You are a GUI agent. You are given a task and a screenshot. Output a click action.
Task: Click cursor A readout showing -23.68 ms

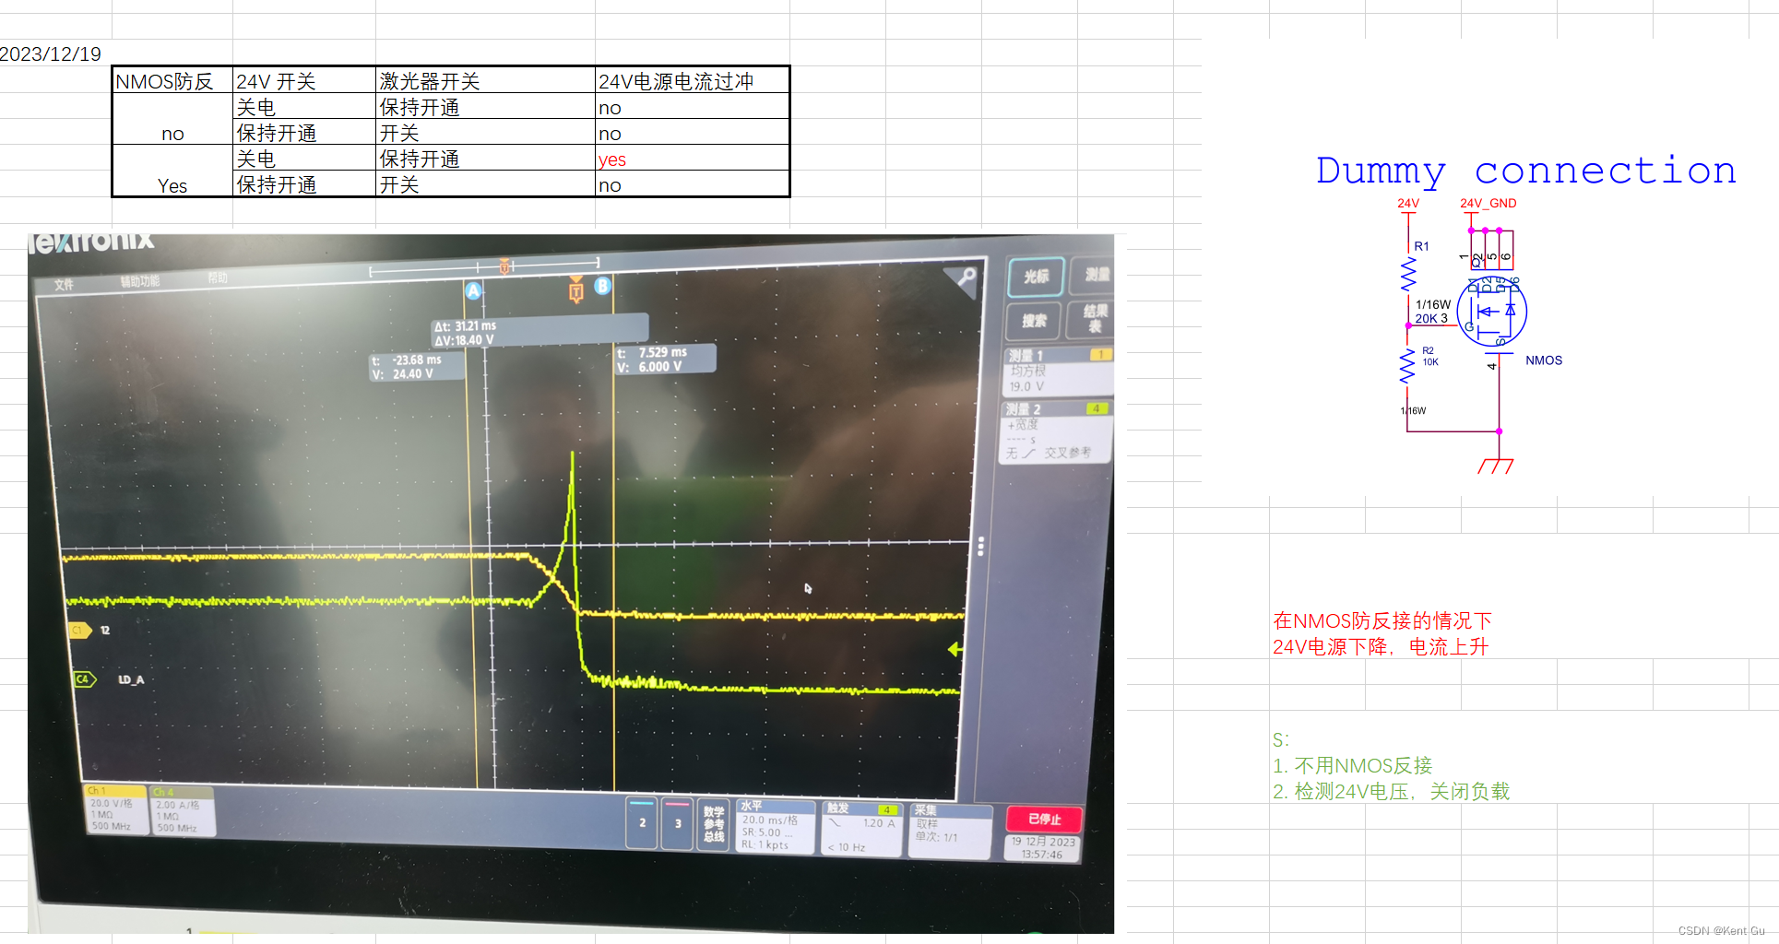click(x=415, y=367)
